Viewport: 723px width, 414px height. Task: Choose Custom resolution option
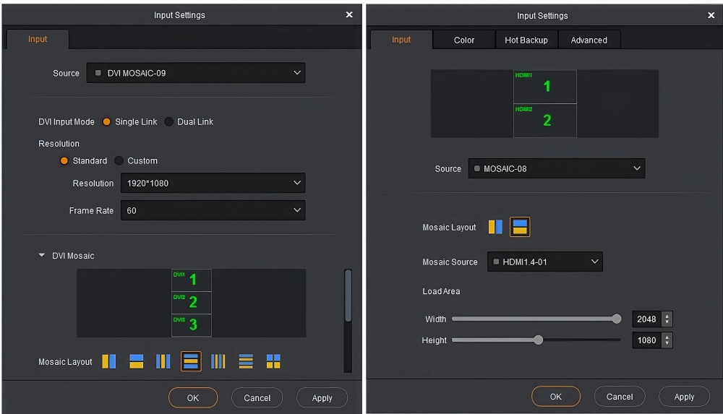pyautogui.click(x=119, y=160)
